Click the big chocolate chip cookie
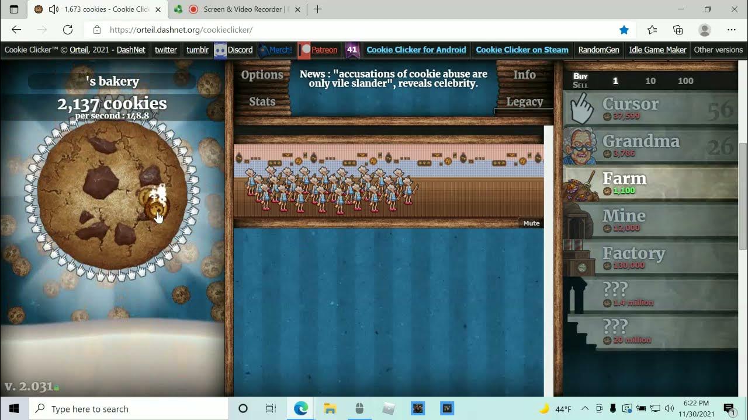This screenshot has height=420, width=748. click(112, 195)
